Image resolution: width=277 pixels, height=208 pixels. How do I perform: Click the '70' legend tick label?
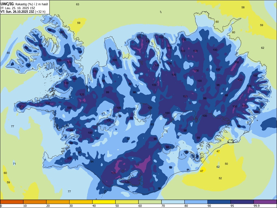[163, 206]
